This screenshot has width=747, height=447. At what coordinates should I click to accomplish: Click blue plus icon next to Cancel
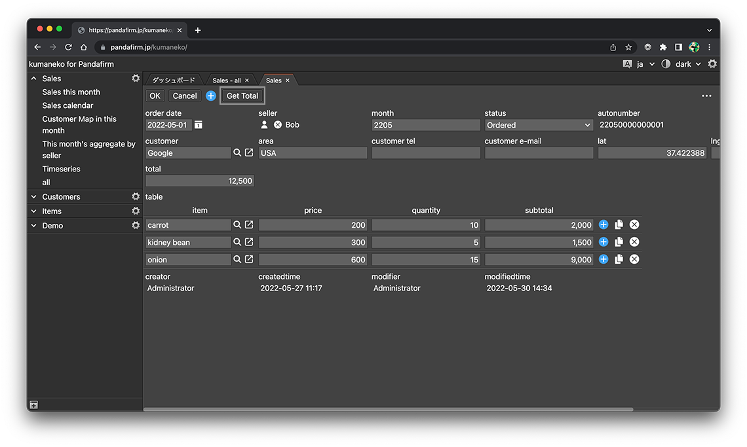point(211,96)
